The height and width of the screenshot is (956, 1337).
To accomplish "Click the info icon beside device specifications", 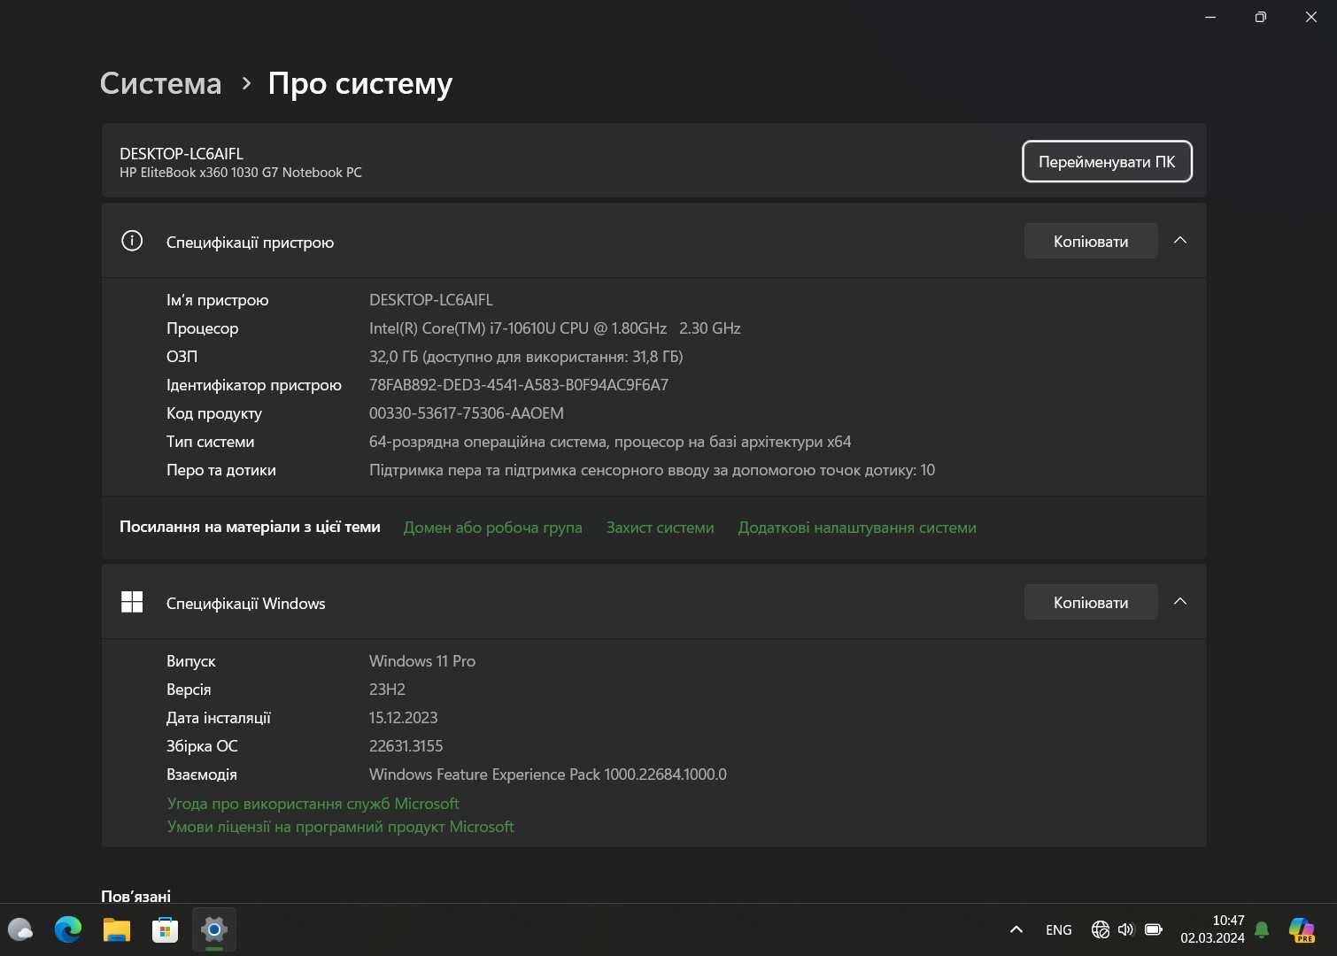I will [x=132, y=241].
